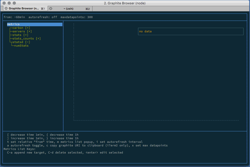Close the Graphite Browser tab
The width and height of the screenshot is (250, 167).
click(6, 8)
